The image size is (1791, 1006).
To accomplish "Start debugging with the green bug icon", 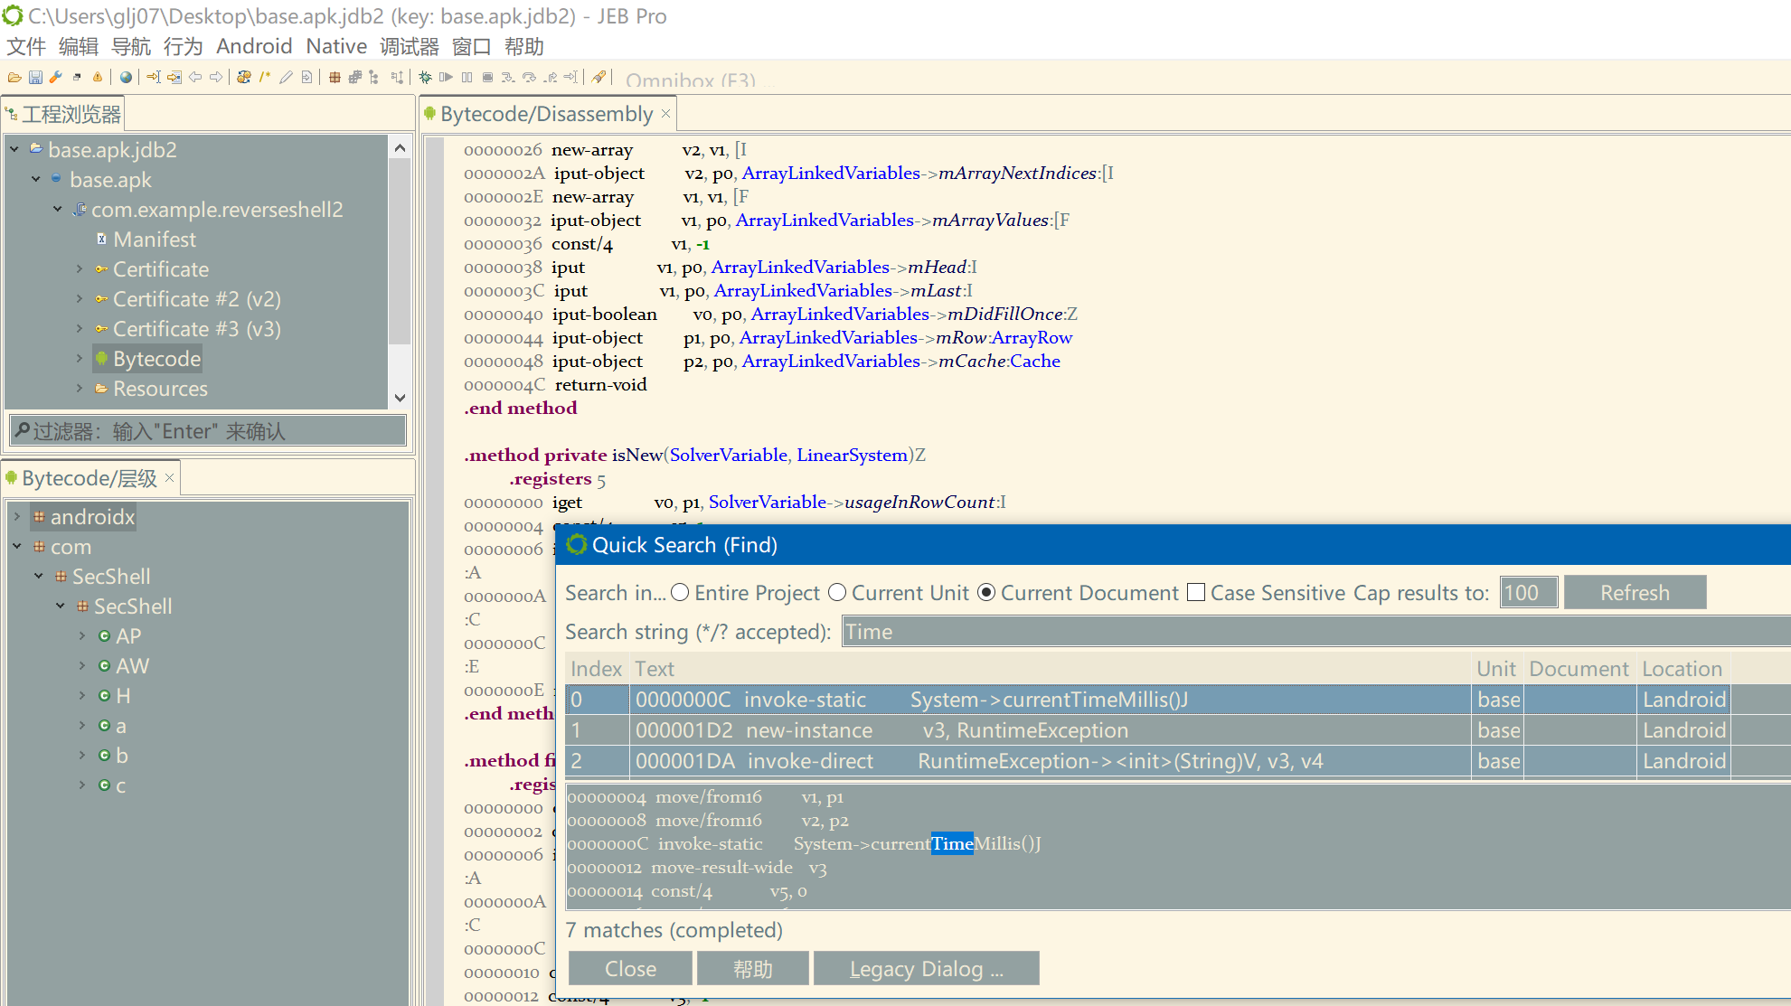I will (x=425, y=77).
